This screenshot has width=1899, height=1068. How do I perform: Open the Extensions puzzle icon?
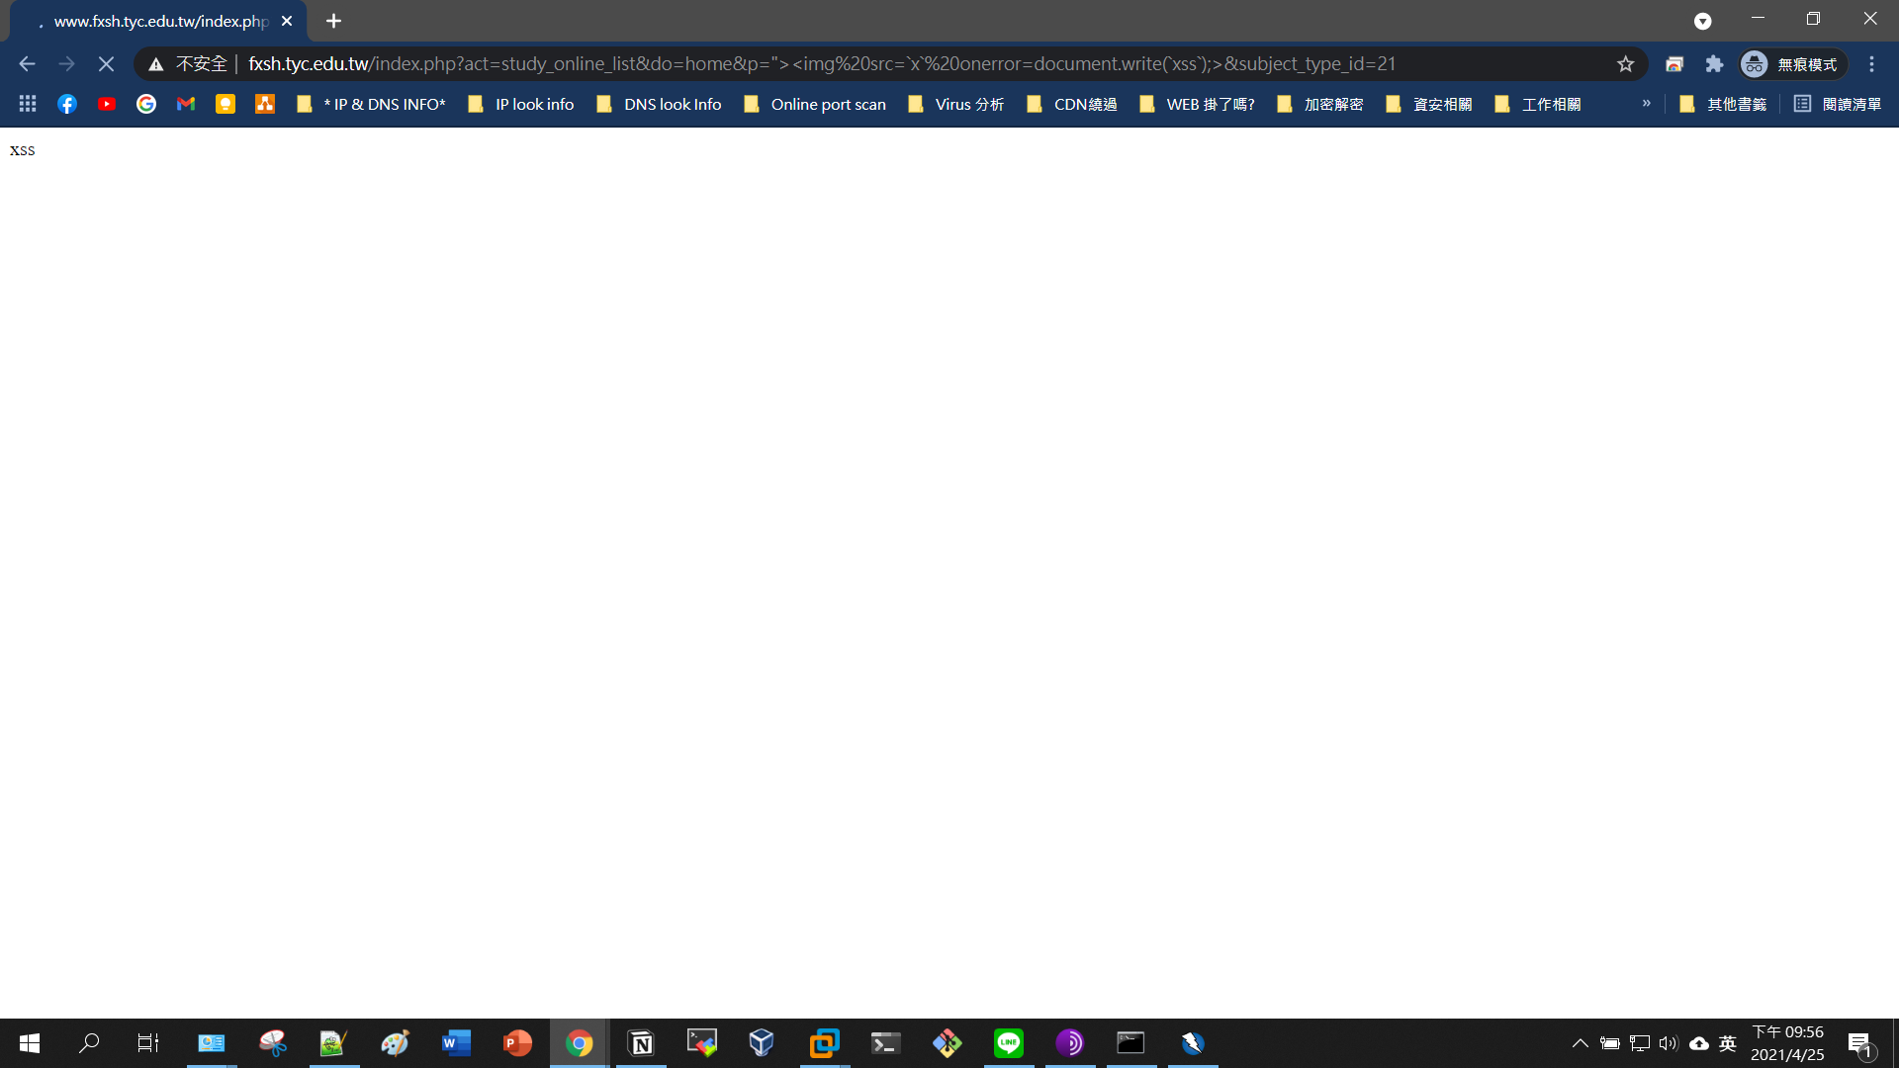(x=1714, y=64)
